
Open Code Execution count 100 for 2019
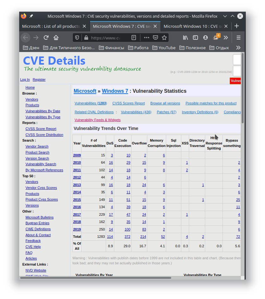[127, 229]
